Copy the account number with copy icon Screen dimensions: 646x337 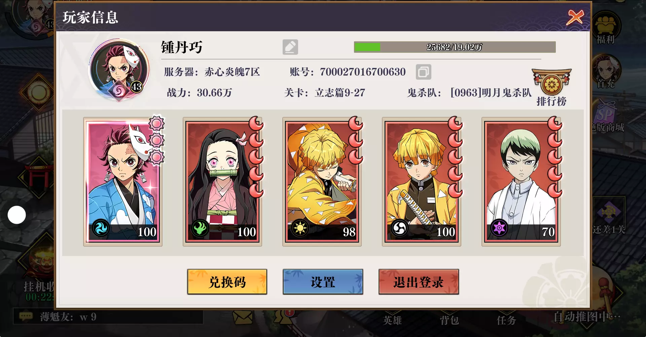pos(423,72)
